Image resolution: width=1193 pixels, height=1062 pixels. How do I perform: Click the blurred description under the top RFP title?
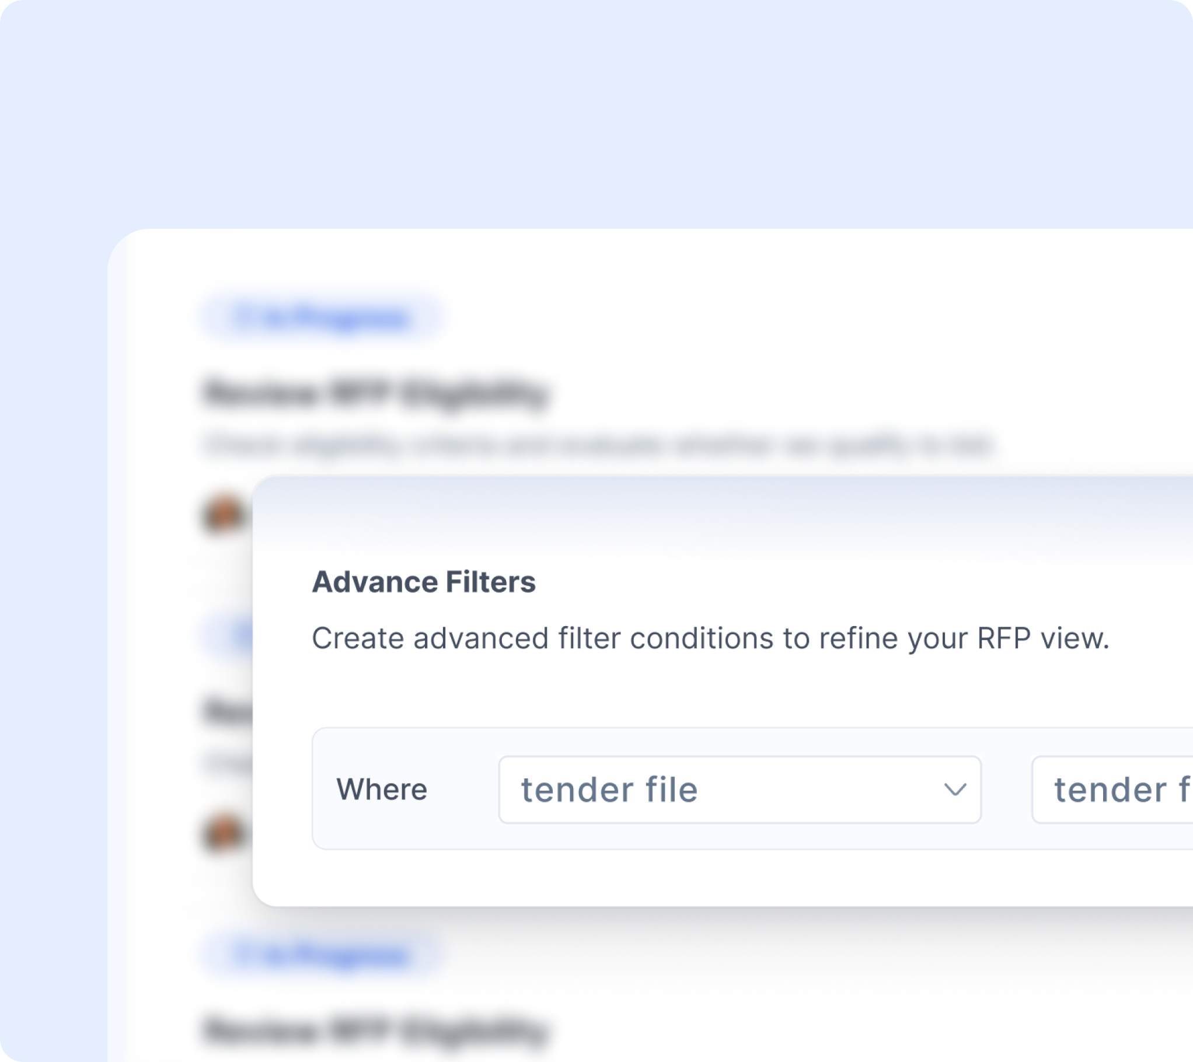[595, 445]
